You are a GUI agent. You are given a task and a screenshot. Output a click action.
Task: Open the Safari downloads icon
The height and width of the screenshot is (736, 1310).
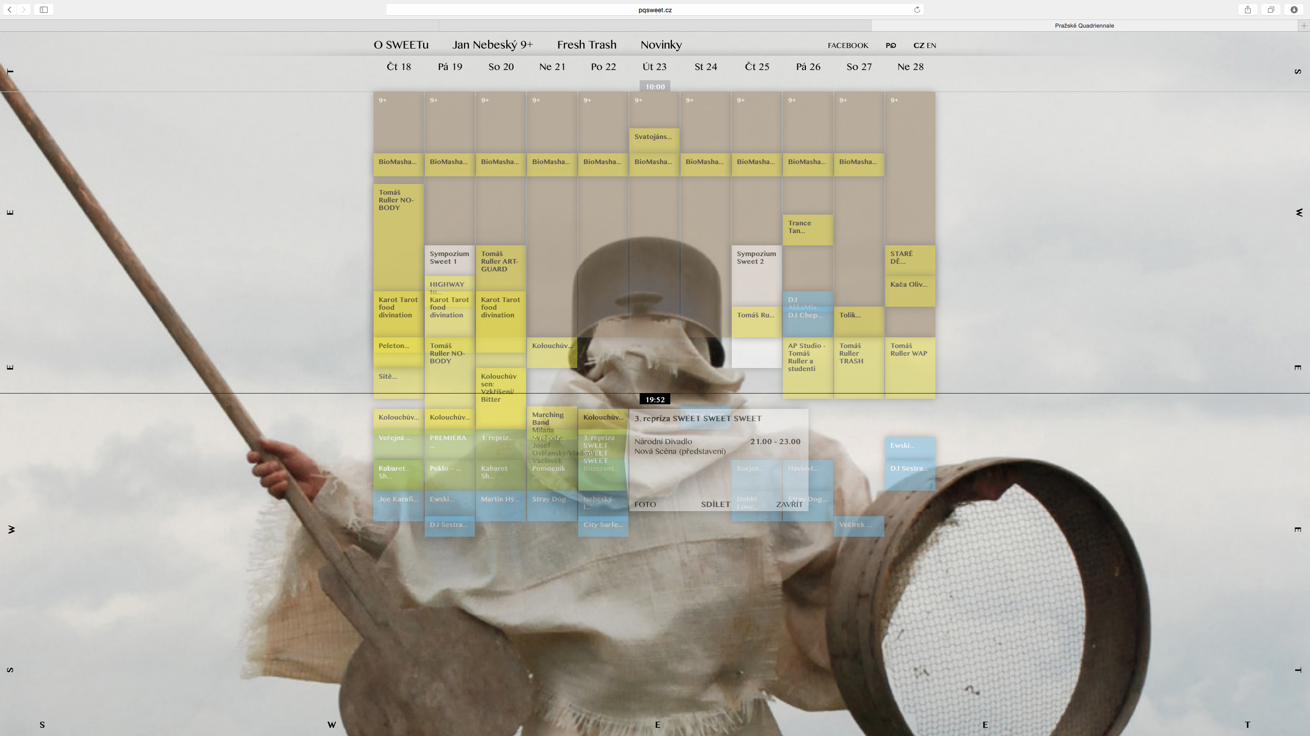click(x=1294, y=10)
